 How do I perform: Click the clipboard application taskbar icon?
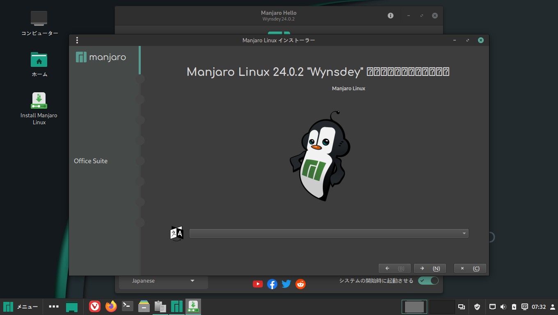click(x=160, y=306)
